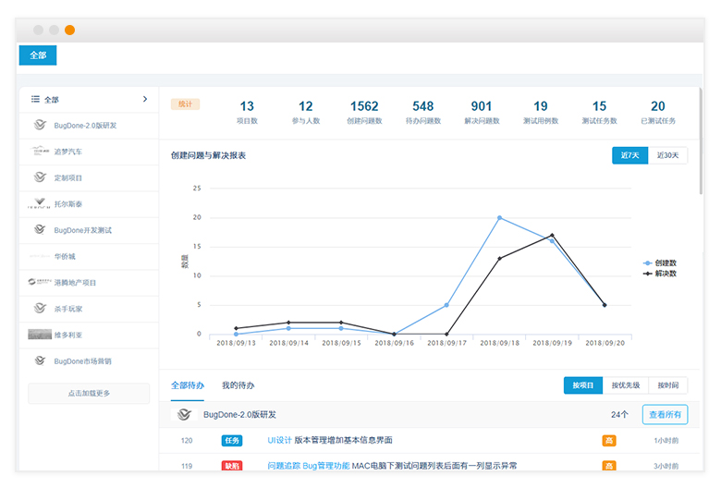721x488 pixels.
Task: Click the BugDone开发测试 project icon
Action: [40, 229]
